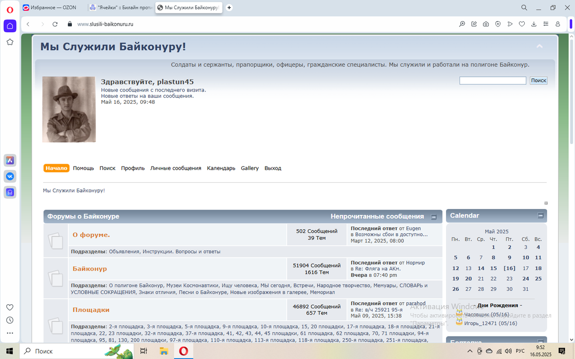Open sidebar three-dots settings menu
Image resolution: width=575 pixels, height=359 pixels.
[x=10, y=333]
